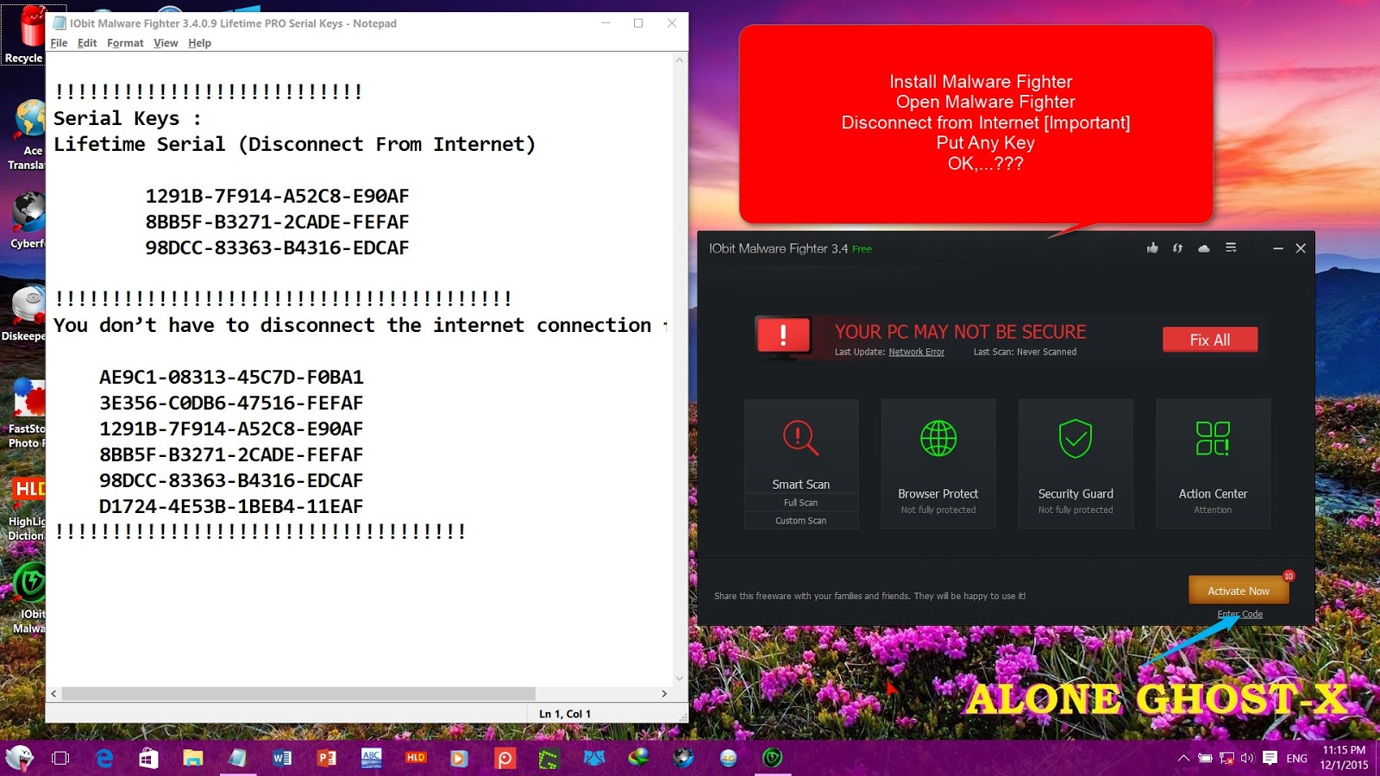The height and width of the screenshot is (776, 1380).
Task: Open the ABC translator taskbar icon
Action: coord(372,758)
